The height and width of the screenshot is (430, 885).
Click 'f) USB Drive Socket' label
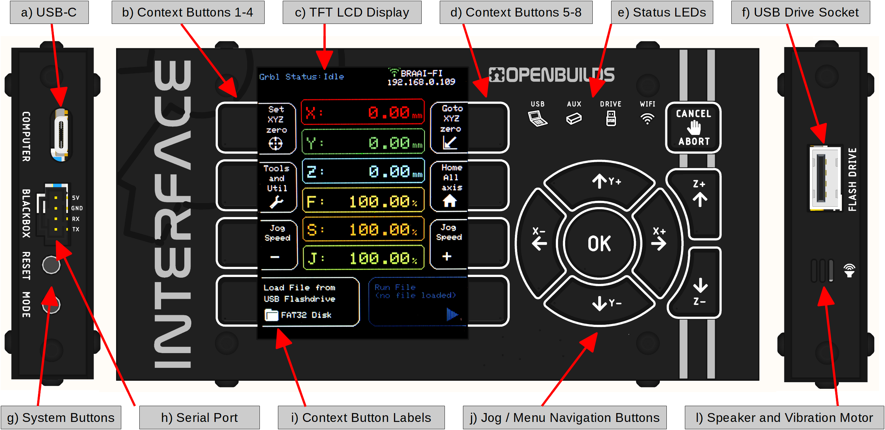pyautogui.click(x=801, y=12)
